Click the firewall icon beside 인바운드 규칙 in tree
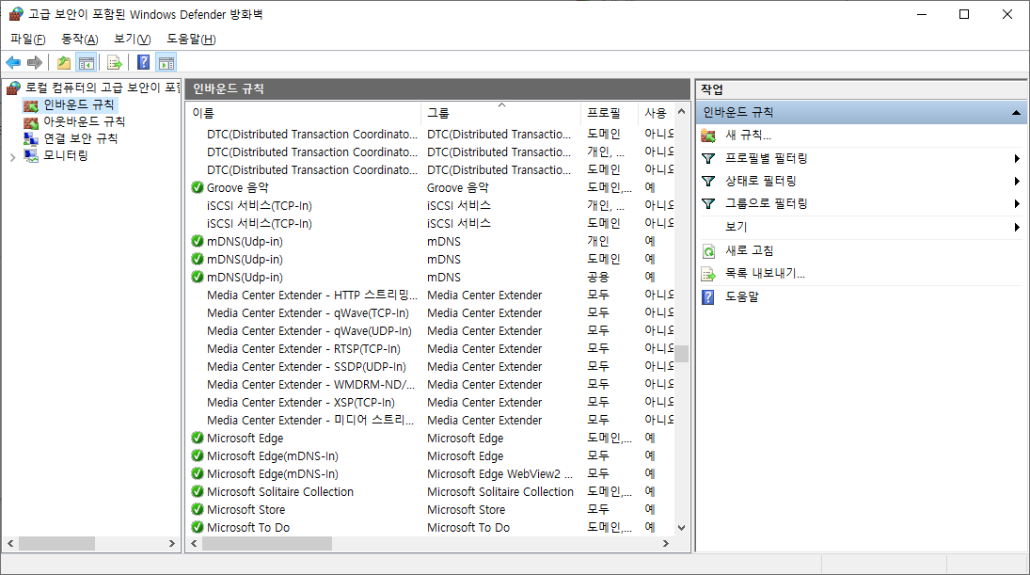Viewport: 1030px width, 575px height. click(31, 105)
